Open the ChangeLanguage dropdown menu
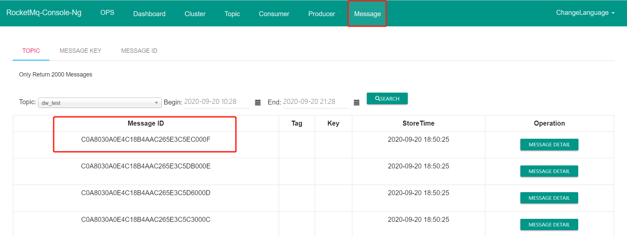 (585, 13)
